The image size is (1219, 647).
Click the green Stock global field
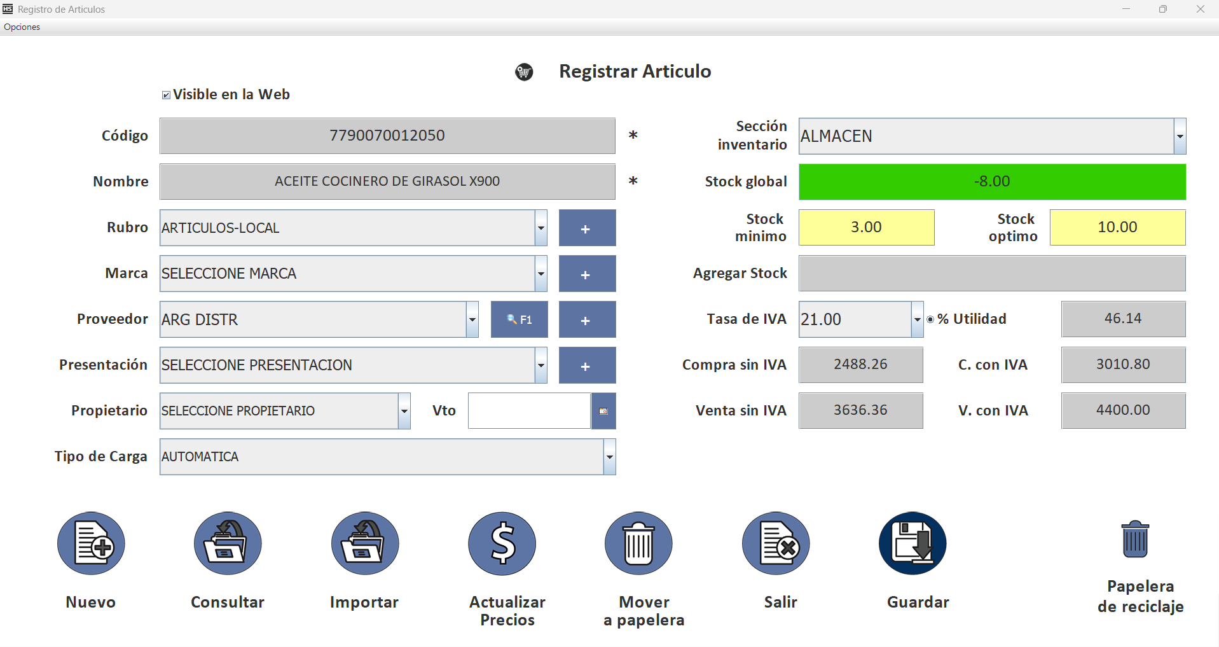point(992,181)
